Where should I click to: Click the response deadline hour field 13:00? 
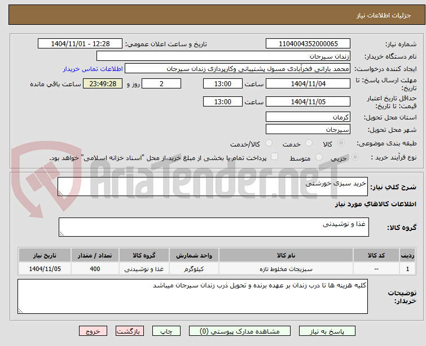(222, 84)
